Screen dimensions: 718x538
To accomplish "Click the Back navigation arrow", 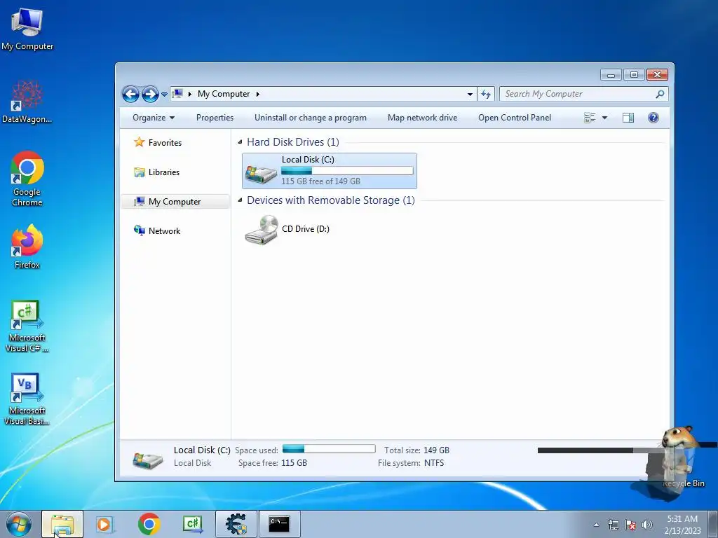I will pyautogui.click(x=130, y=95).
